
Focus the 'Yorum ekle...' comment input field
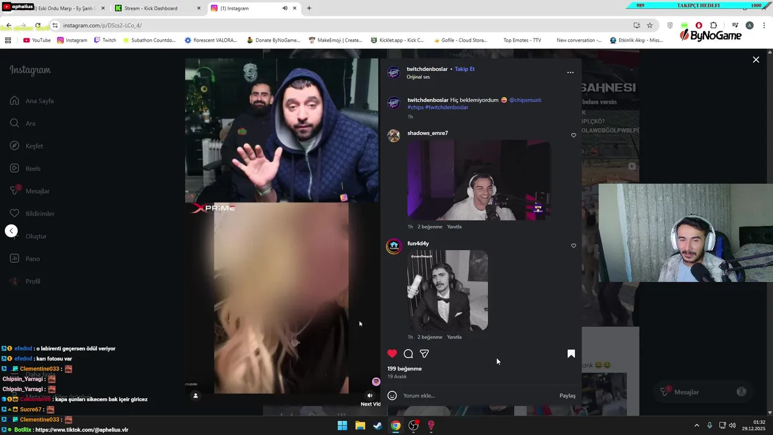click(478, 396)
